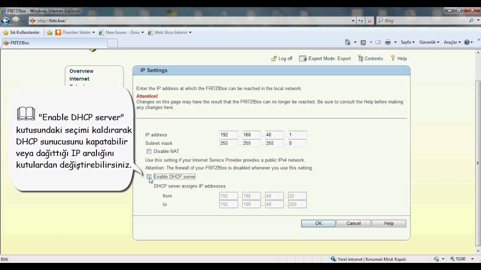Click the IP address first octet field 192
Image resolution: width=481 pixels, height=270 pixels.
[228, 135]
